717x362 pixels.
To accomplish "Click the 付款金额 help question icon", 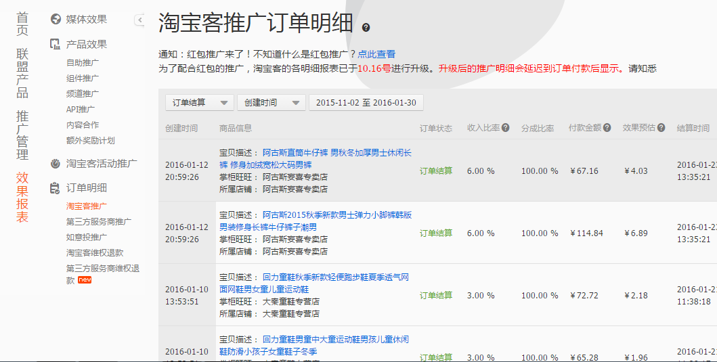I will pyautogui.click(x=607, y=127).
